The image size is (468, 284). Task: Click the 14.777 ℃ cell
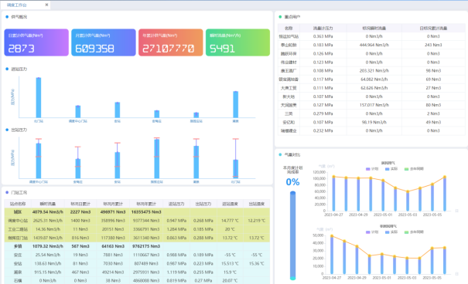coord(230,221)
